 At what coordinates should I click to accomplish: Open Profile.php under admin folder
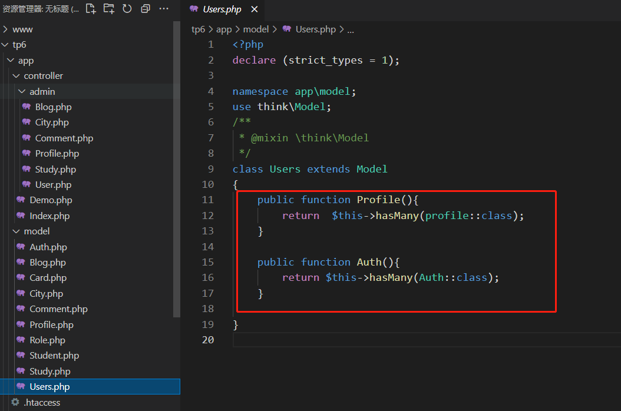click(x=57, y=154)
